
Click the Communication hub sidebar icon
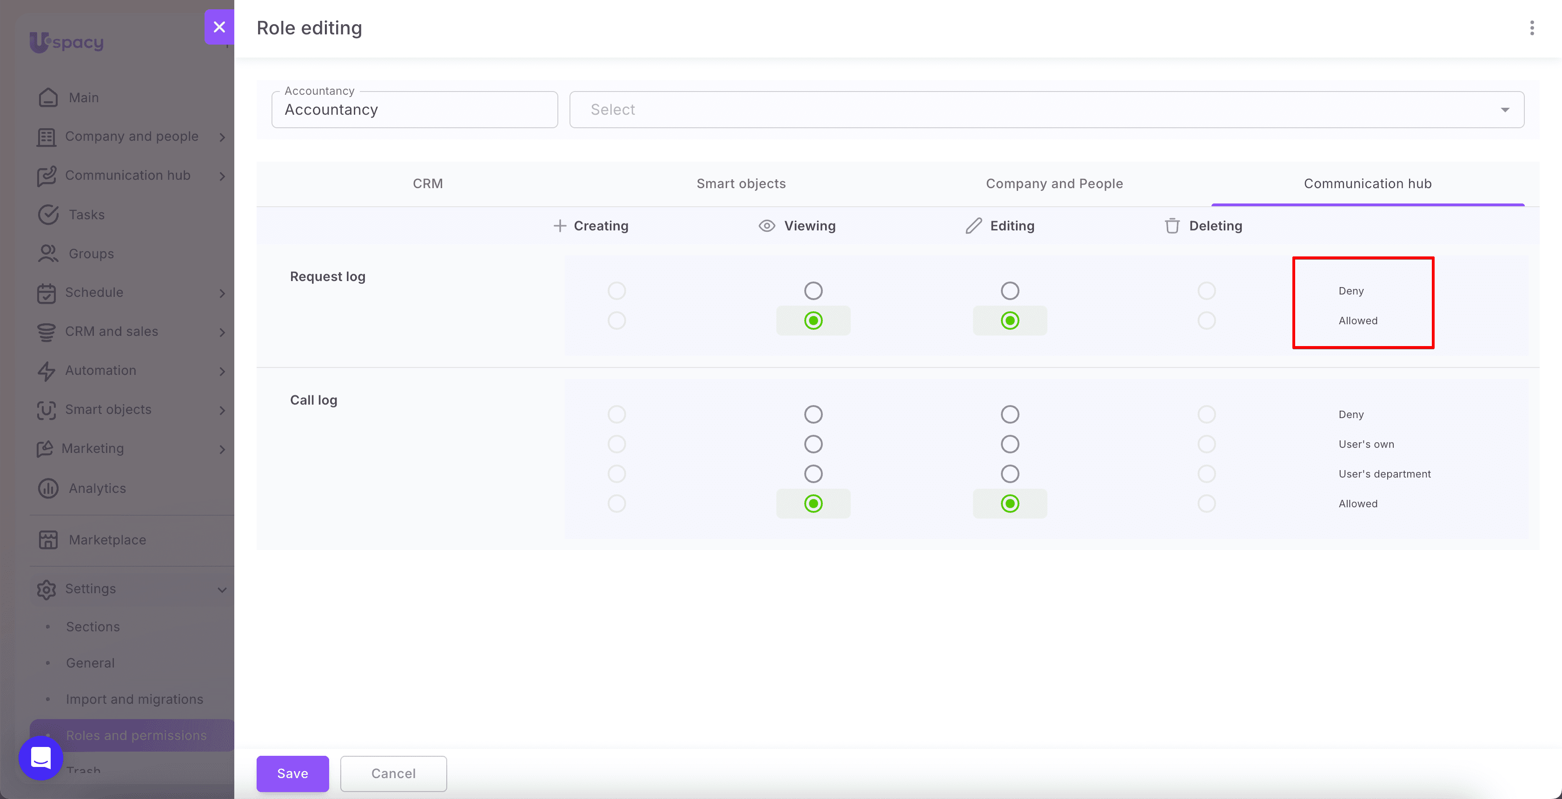click(46, 176)
